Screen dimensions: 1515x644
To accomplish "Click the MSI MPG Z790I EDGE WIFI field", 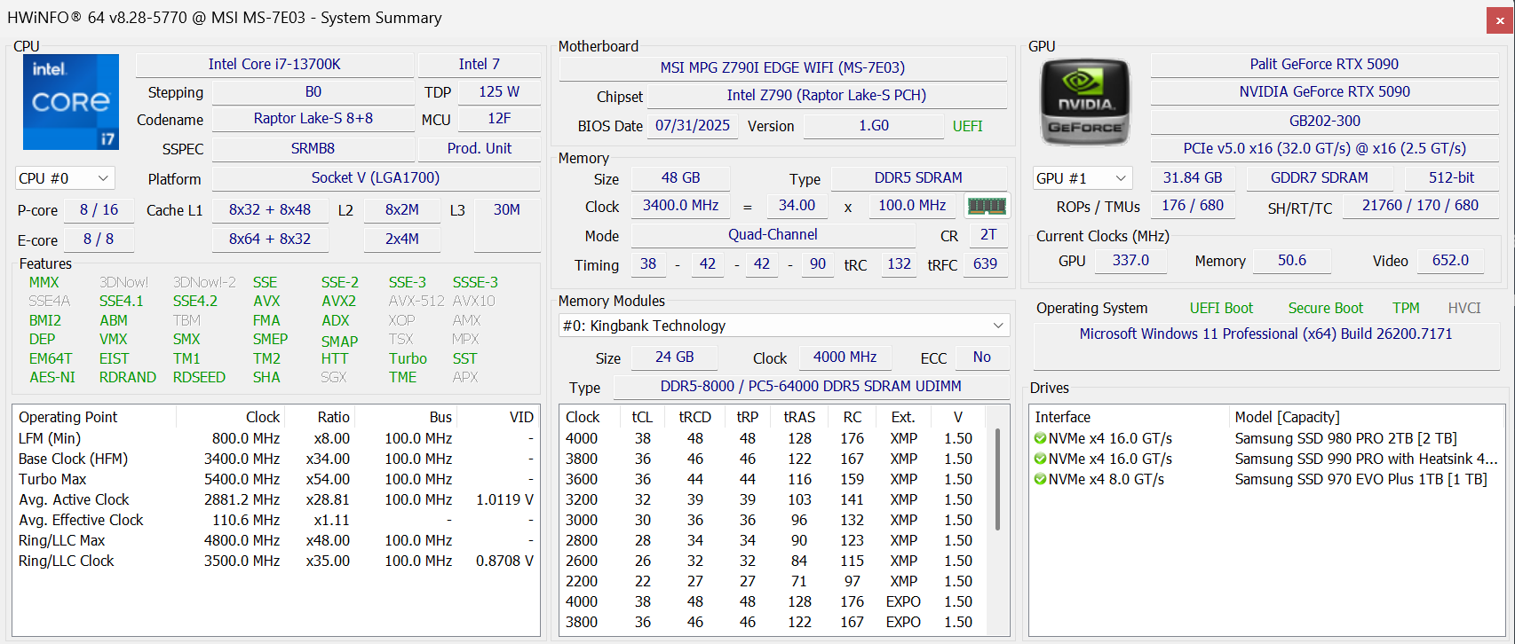I will click(x=782, y=68).
